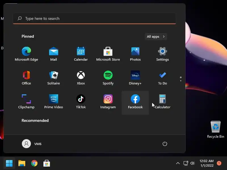Image resolution: width=227 pixels, height=170 pixels.
Task: Open the Calculator app
Action: (162, 102)
